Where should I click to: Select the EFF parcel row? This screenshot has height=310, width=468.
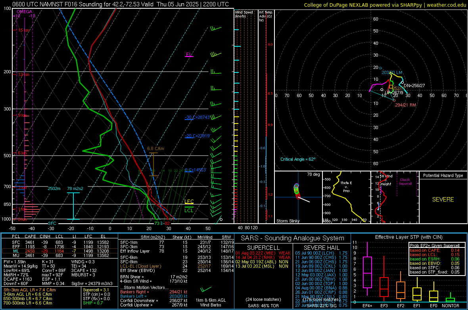[59, 247]
